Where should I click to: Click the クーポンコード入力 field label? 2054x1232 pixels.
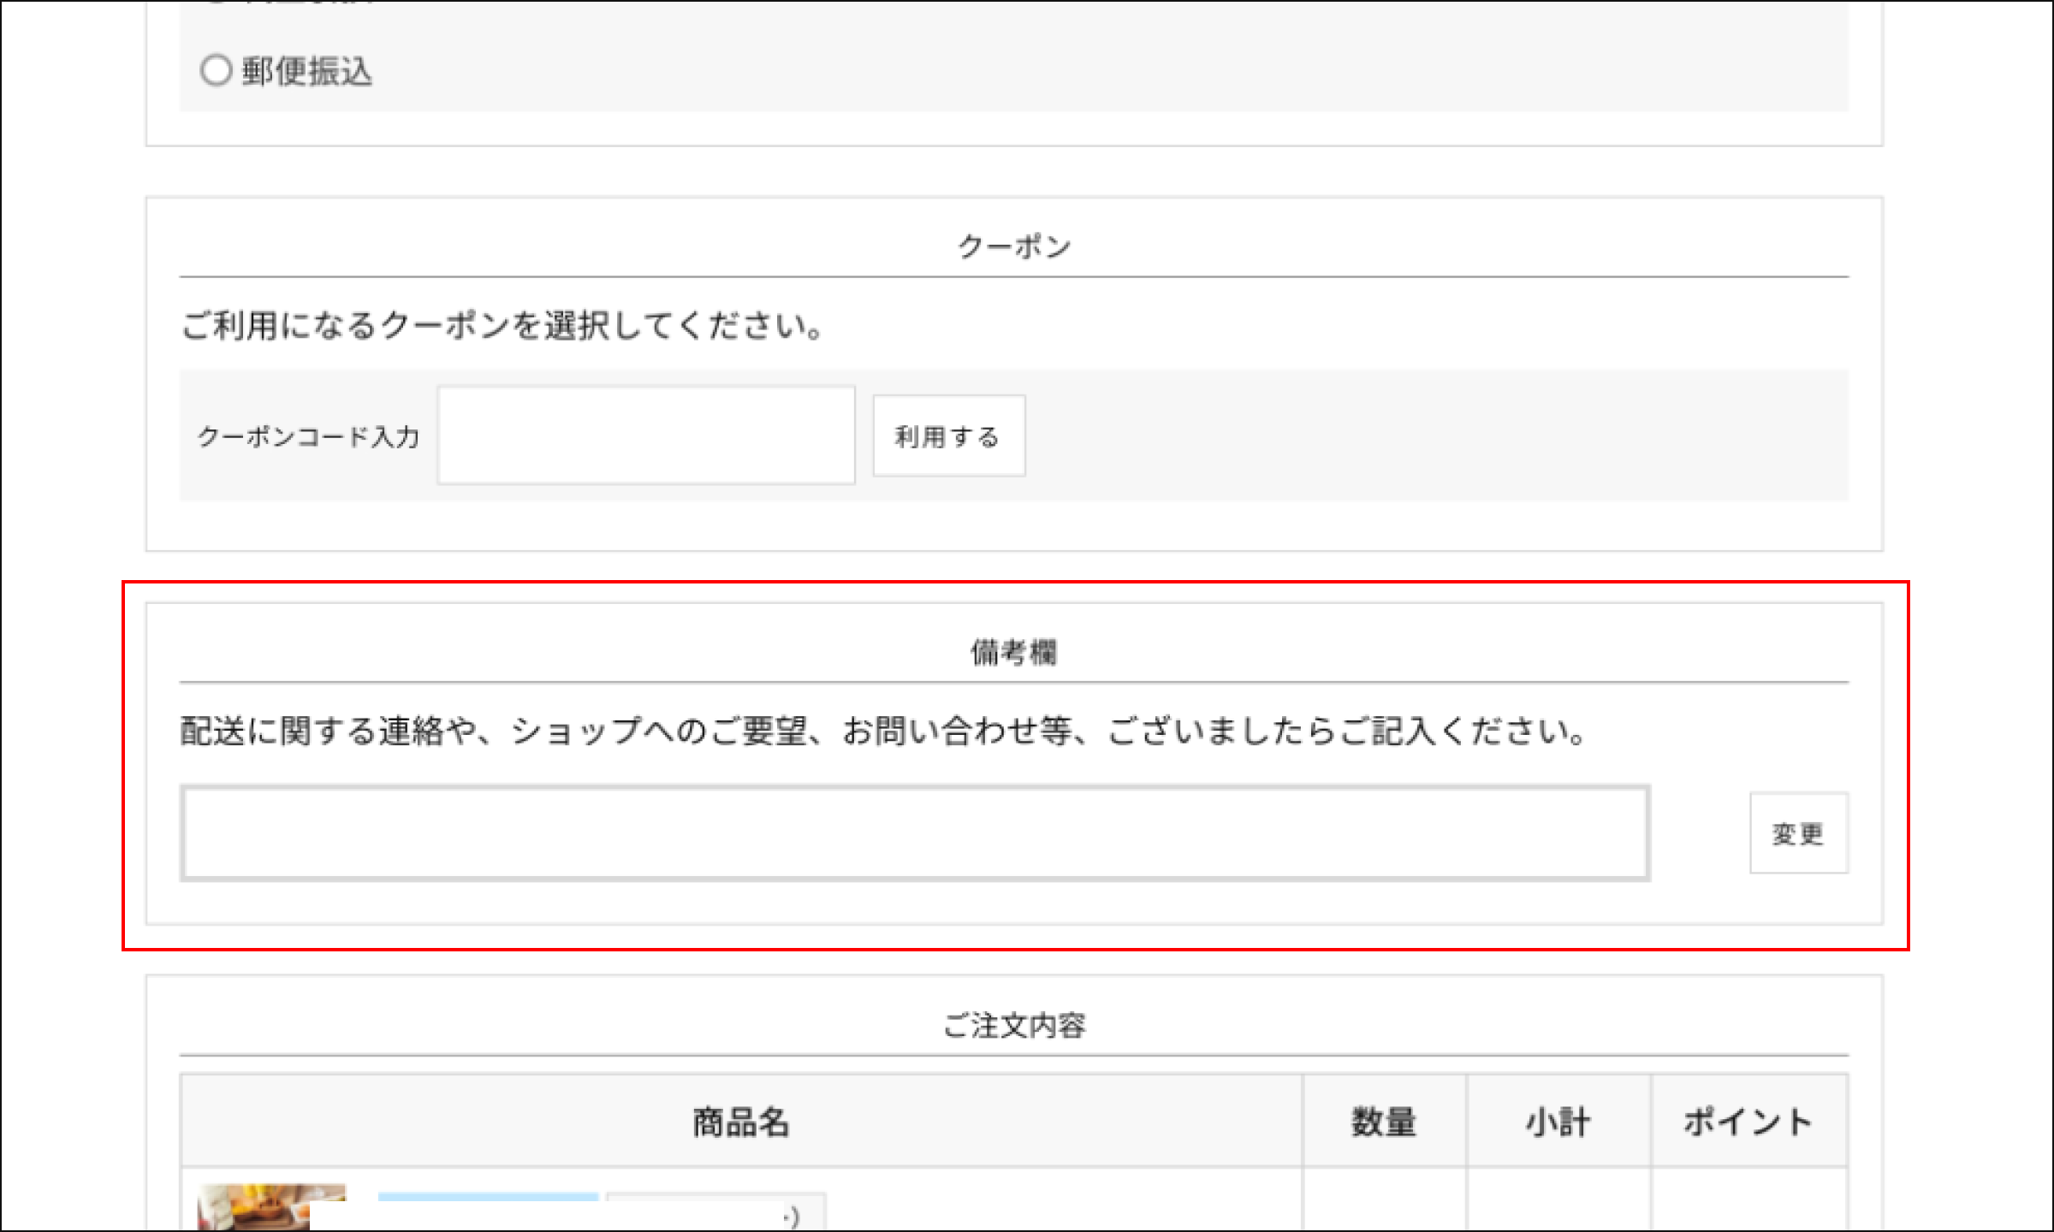pos(308,437)
